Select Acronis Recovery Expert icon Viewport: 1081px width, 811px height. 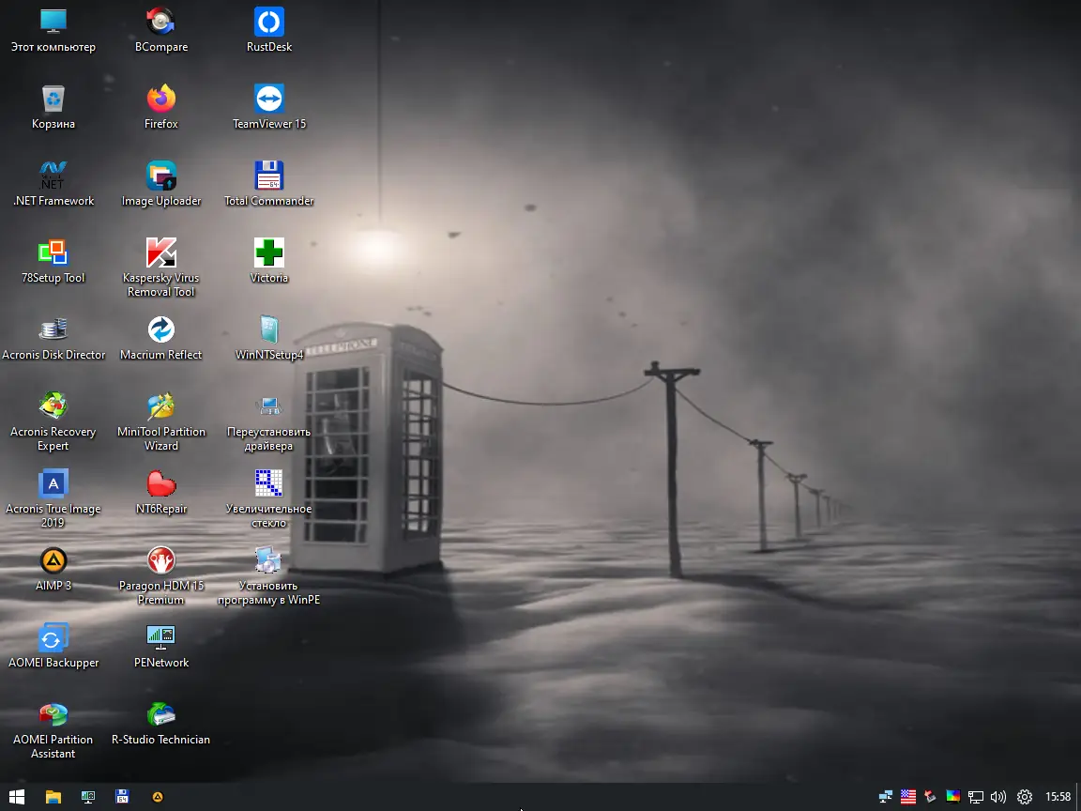53,422
